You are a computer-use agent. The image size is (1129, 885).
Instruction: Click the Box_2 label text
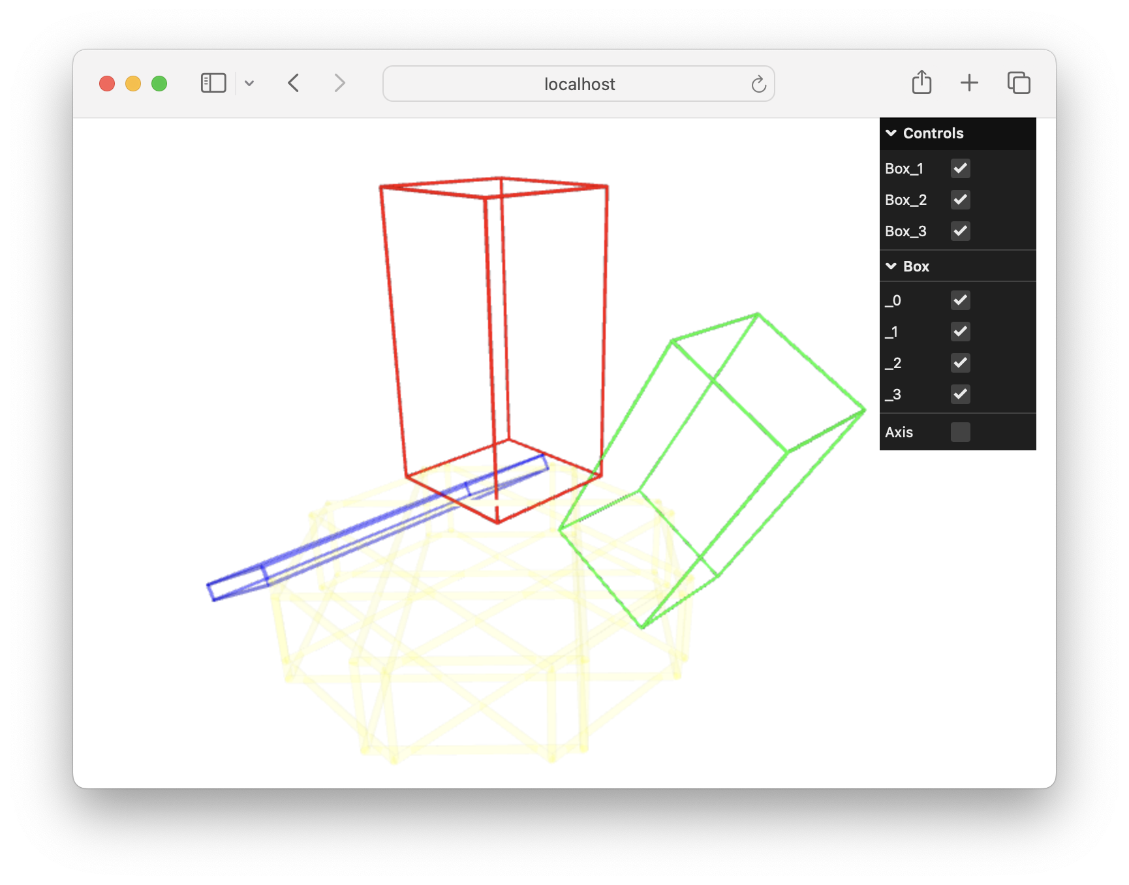coord(906,200)
